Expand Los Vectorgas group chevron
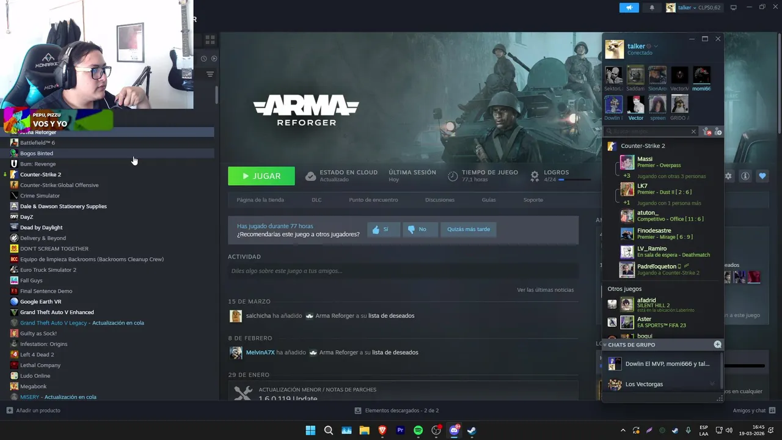Viewport: 782px width, 440px height. [712, 384]
